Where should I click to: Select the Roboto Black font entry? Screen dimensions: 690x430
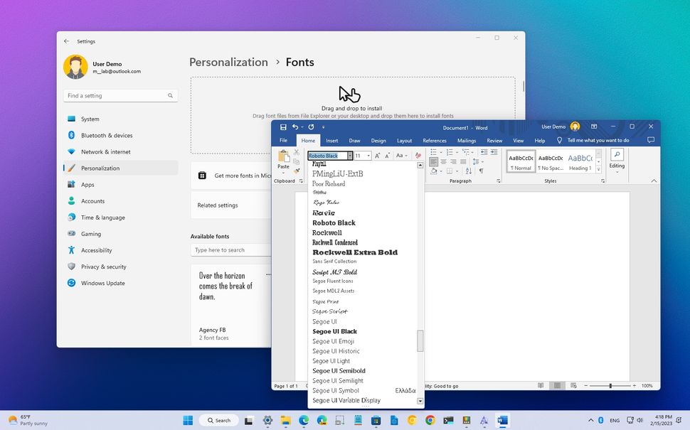334,222
